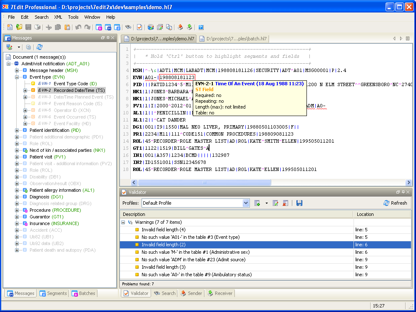416x312 pixels.
Task: Click the Paste icon
Action: coord(67,27)
